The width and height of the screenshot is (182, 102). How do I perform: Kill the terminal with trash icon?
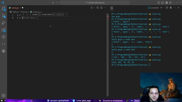tap(171, 8)
